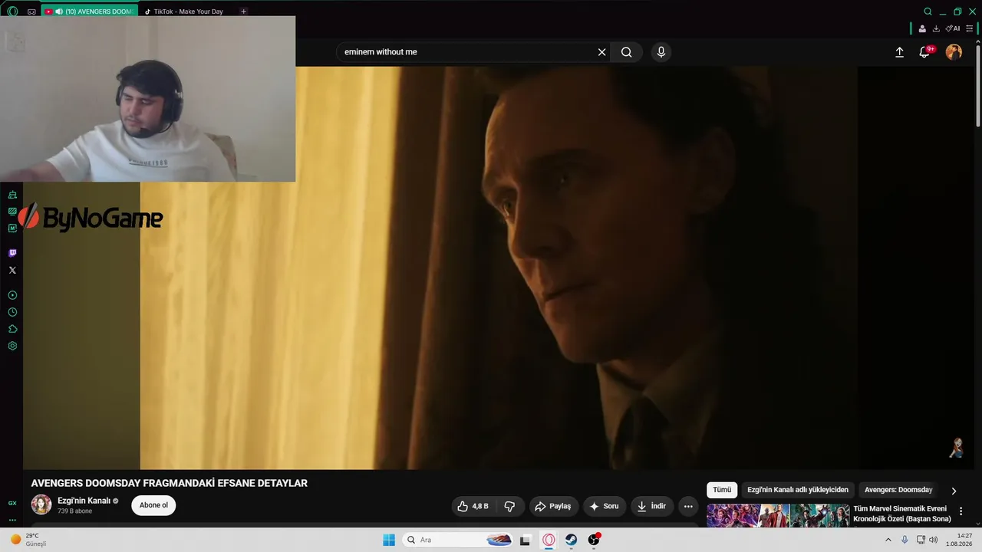Open GX Cleaner in the sidebar
The height and width of the screenshot is (552, 982).
pyautogui.click(x=12, y=195)
